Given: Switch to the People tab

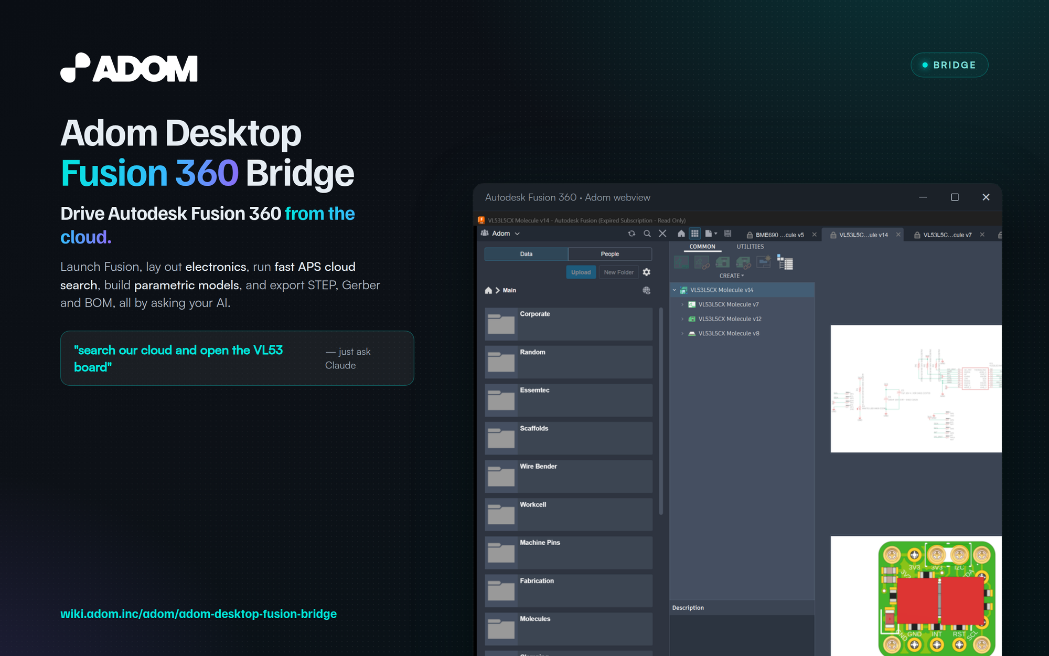Looking at the screenshot, I should [x=610, y=254].
